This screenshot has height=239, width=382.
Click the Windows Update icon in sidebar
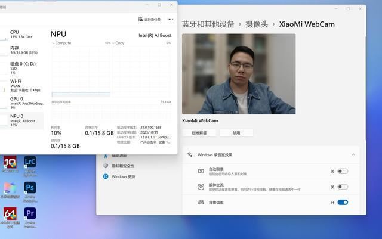coord(106,176)
